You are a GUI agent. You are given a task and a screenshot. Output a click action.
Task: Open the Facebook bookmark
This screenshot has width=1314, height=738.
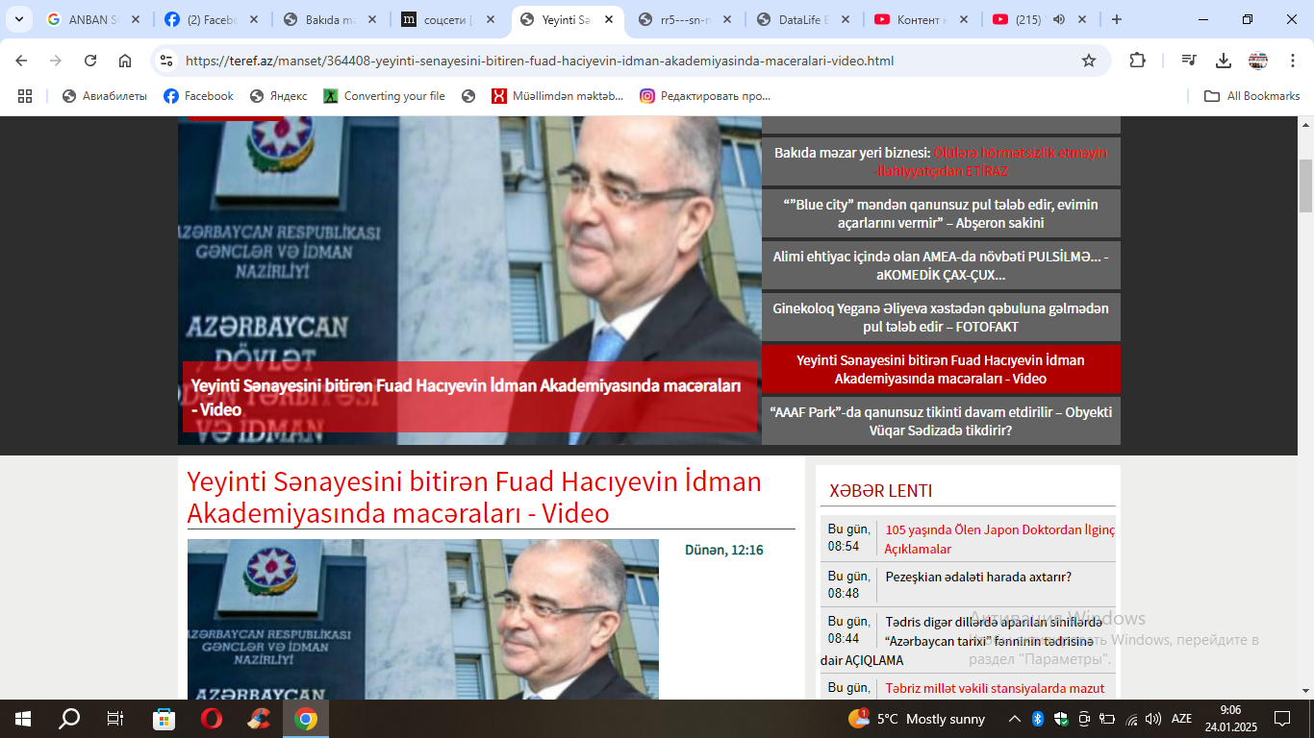pos(198,96)
